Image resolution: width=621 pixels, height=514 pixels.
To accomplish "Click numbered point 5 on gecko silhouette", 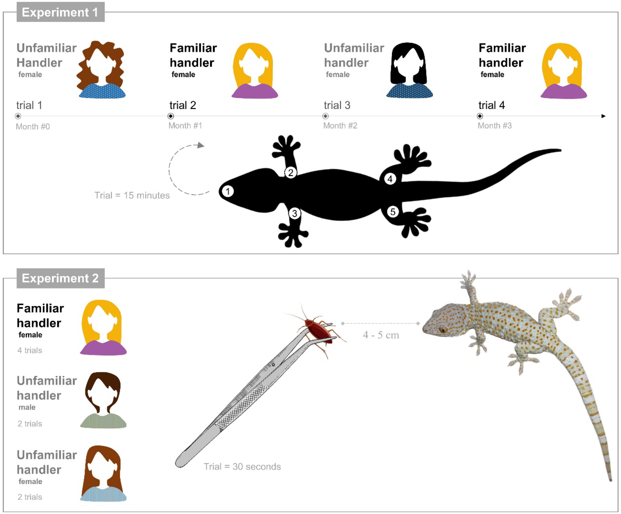I will [393, 211].
